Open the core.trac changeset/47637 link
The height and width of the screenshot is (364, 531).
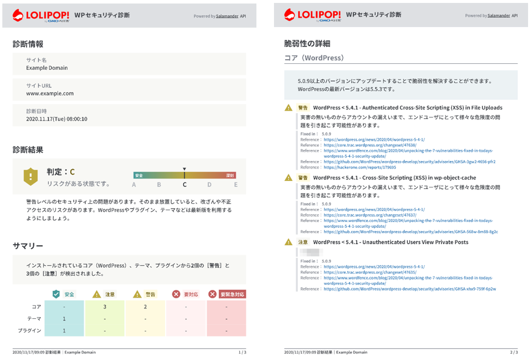point(370,215)
